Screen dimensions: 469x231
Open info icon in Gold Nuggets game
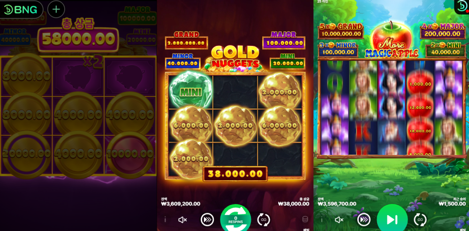click(165, 220)
